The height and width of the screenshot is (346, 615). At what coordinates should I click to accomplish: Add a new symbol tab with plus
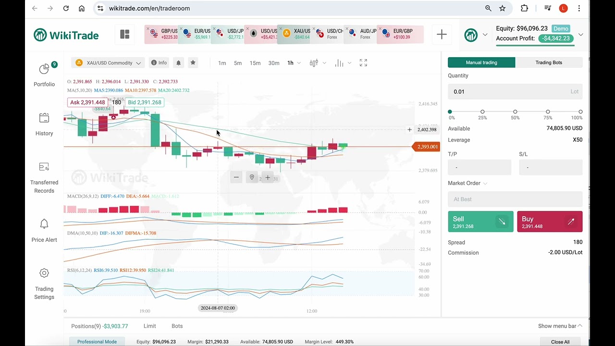point(442,34)
